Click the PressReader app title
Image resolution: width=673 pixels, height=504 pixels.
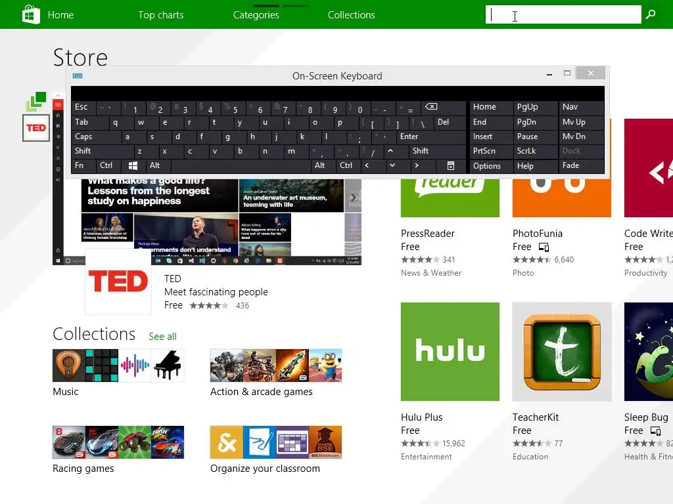point(427,234)
